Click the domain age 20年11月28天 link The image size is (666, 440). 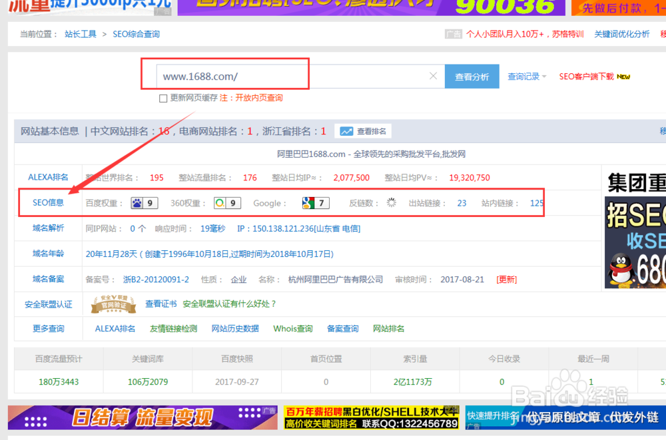[209, 254]
